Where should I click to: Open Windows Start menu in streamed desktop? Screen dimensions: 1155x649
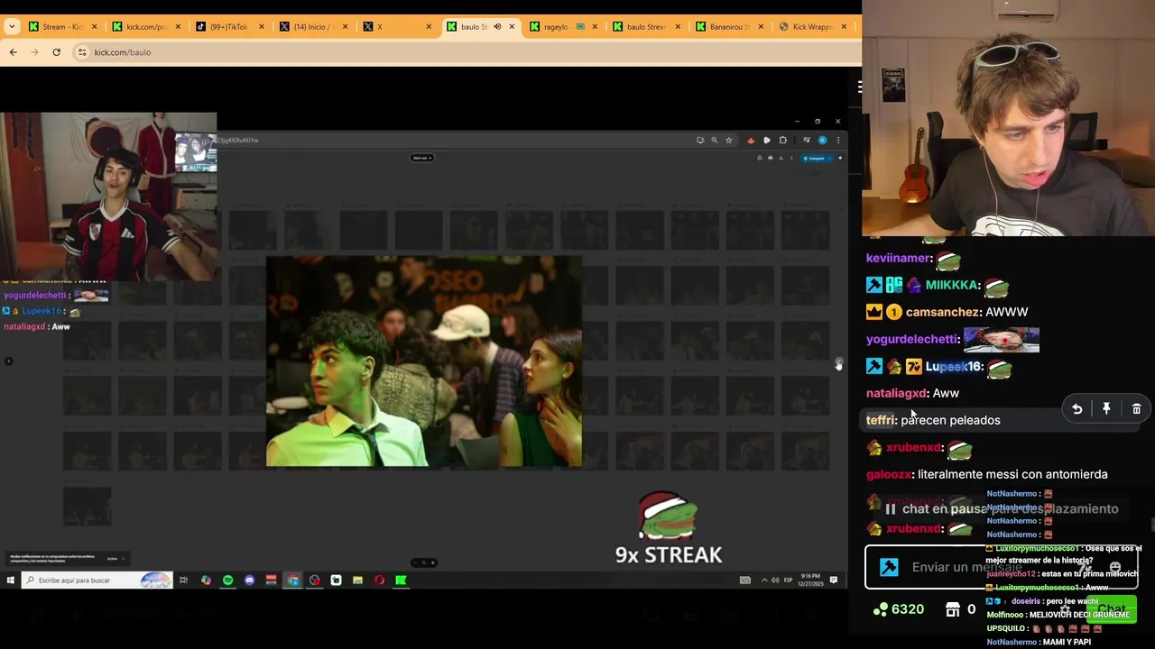click(10, 580)
